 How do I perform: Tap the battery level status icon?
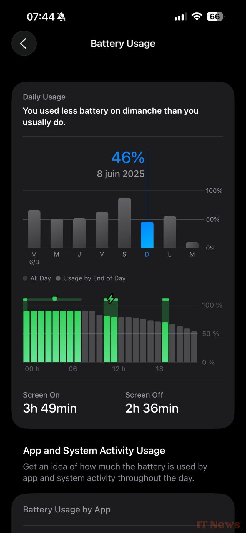(215, 17)
